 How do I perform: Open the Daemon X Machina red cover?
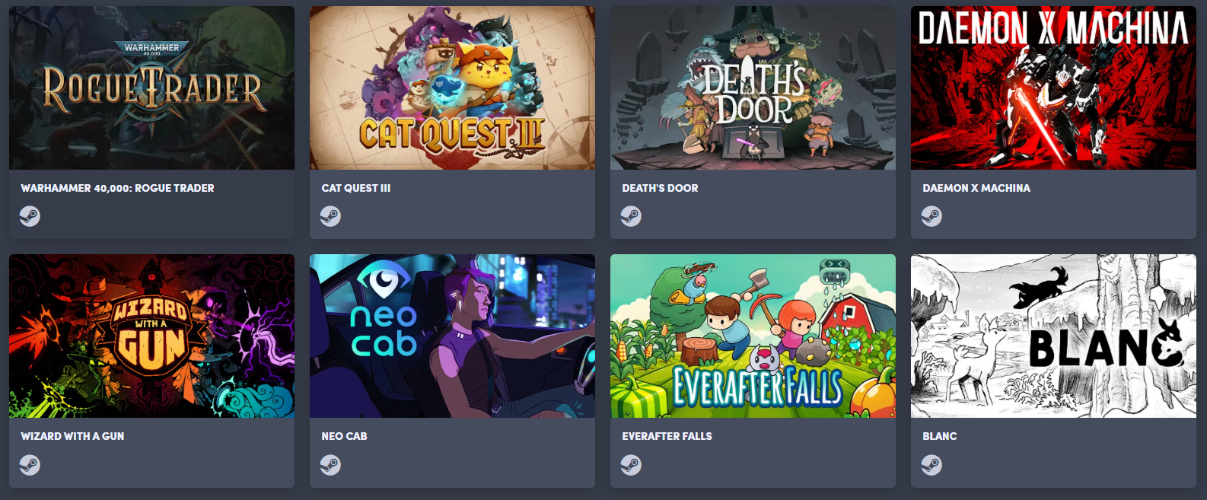[1053, 88]
